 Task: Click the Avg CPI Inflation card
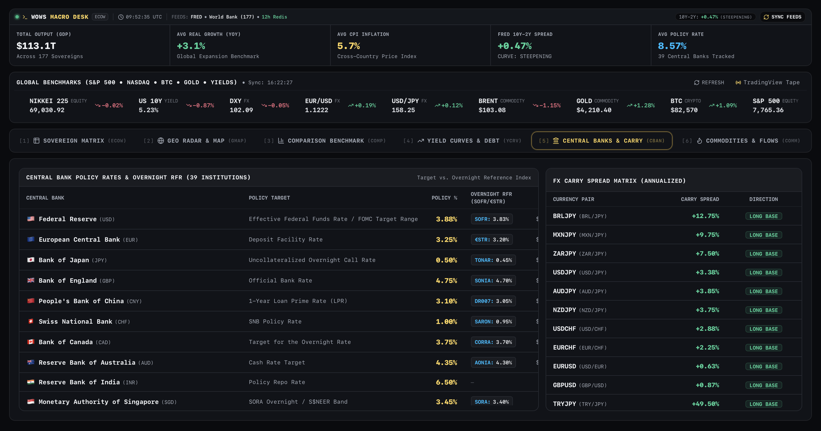pos(410,45)
